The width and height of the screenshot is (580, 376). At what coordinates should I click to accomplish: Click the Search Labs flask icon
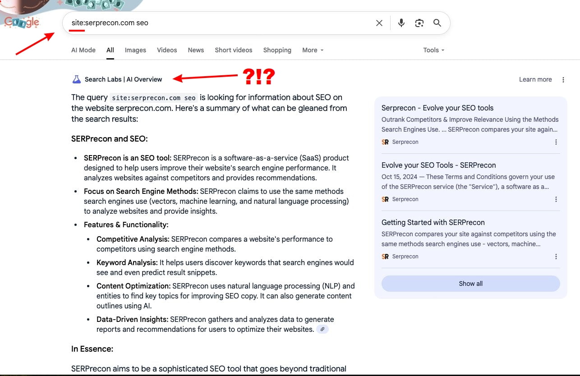click(x=77, y=79)
